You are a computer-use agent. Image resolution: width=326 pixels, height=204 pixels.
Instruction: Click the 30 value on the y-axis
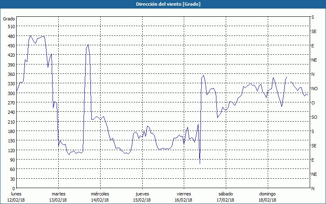pyautogui.click(x=12, y=179)
